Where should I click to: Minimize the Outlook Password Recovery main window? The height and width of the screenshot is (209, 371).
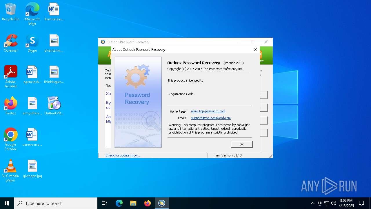pos(240,42)
